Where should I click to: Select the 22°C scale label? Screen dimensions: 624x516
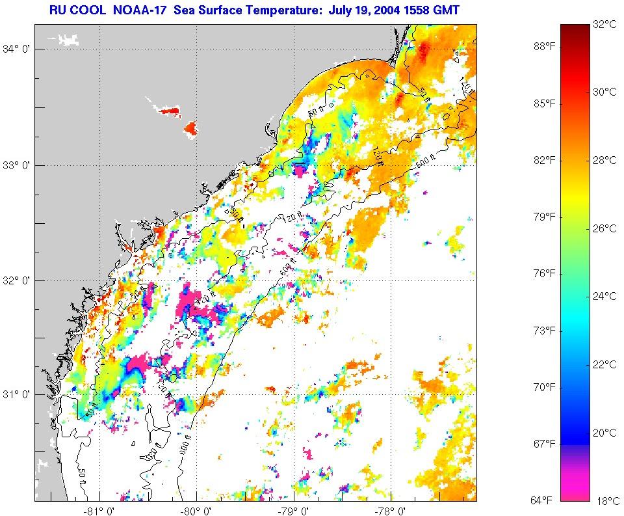604,364
